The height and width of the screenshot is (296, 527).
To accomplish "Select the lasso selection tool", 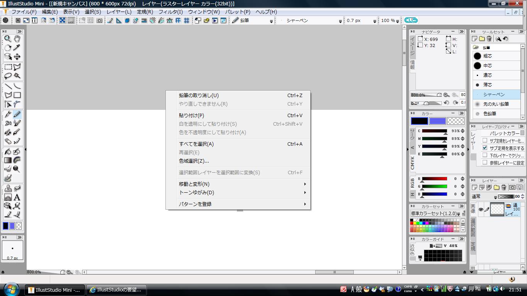I will pos(8,76).
